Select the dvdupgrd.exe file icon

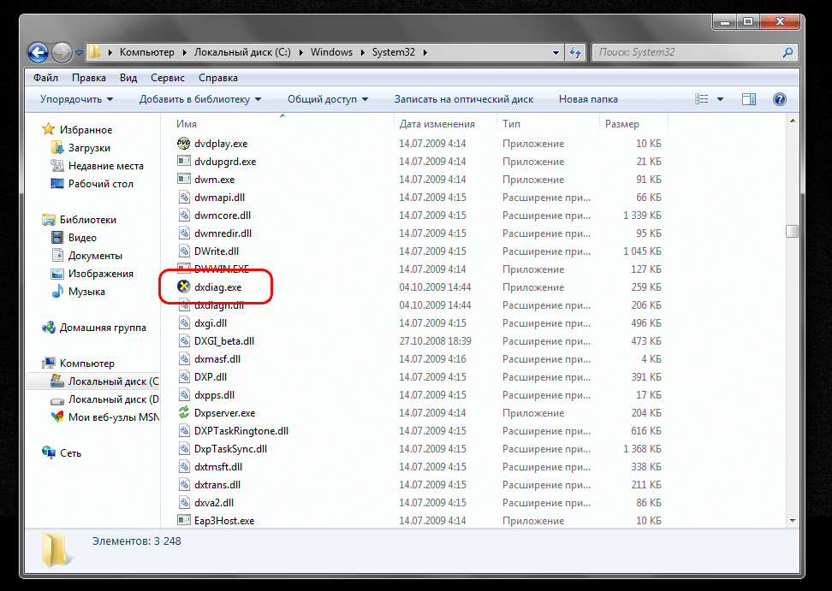[183, 161]
